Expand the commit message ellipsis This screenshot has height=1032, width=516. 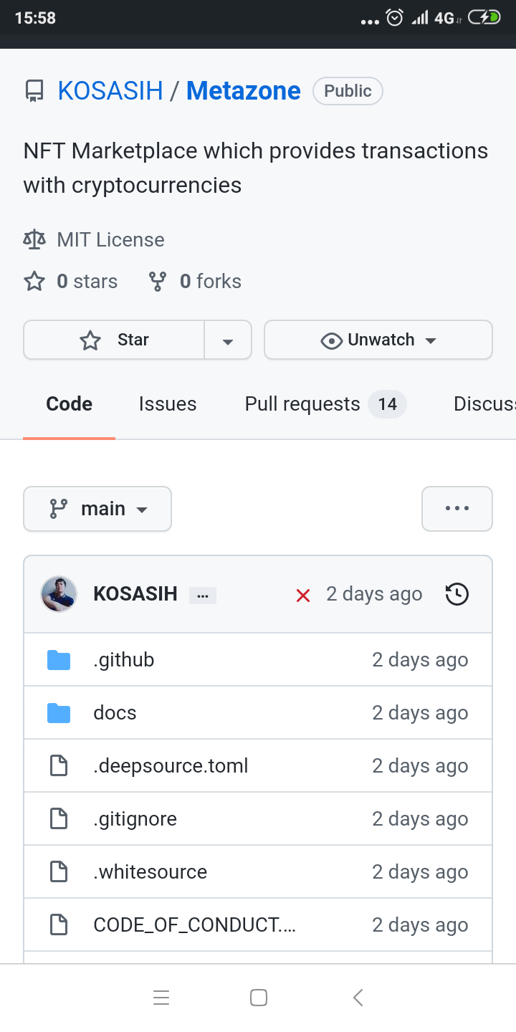point(203,595)
